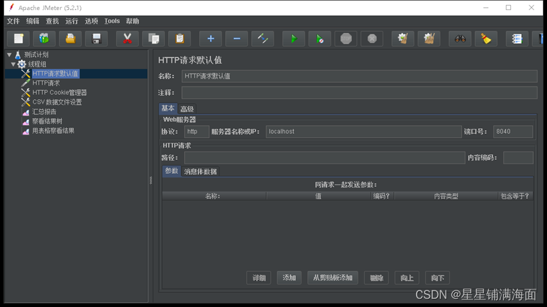Click the 从剪贴板添加 button
Screen dimensions: 547x307
333,278
